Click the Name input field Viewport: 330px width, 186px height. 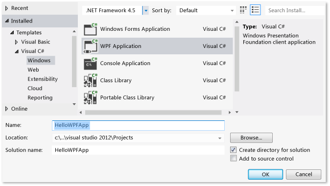click(x=138, y=125)
